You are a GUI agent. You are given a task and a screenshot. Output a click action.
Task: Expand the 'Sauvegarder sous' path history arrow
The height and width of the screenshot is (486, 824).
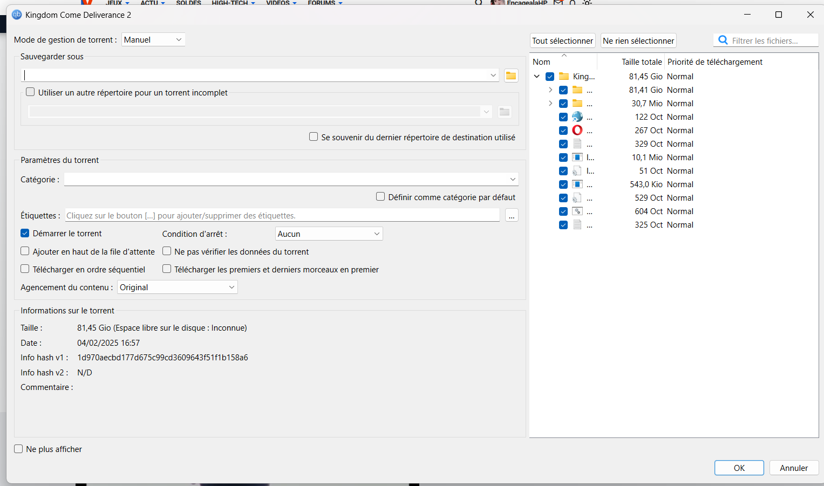[x=493, y=76]
